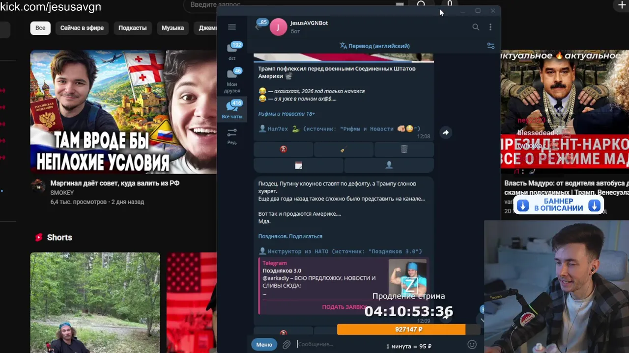Attach a file with the paperclip icon
629x353 pixels.
click(286, 345)
